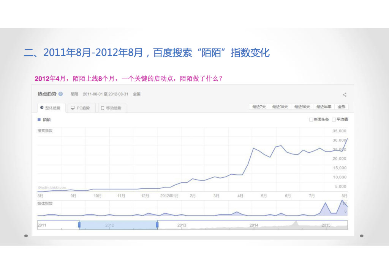Click the 4月 axis label
The height and width of the screenshot is (274, 389).
click(240, 196)
